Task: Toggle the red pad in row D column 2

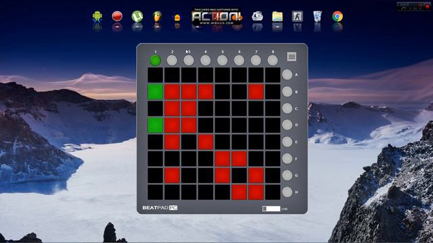Action: pos(172,125)
